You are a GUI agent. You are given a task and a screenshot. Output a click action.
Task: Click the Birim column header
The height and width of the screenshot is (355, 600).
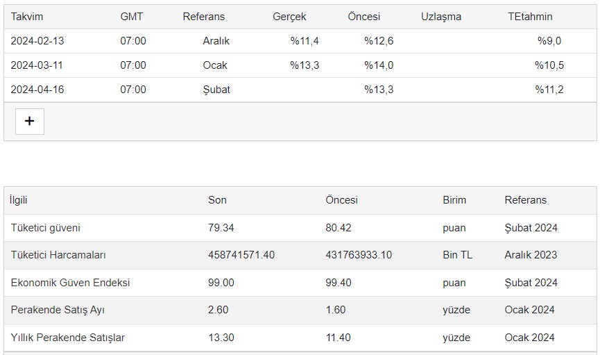pos(454,200)
